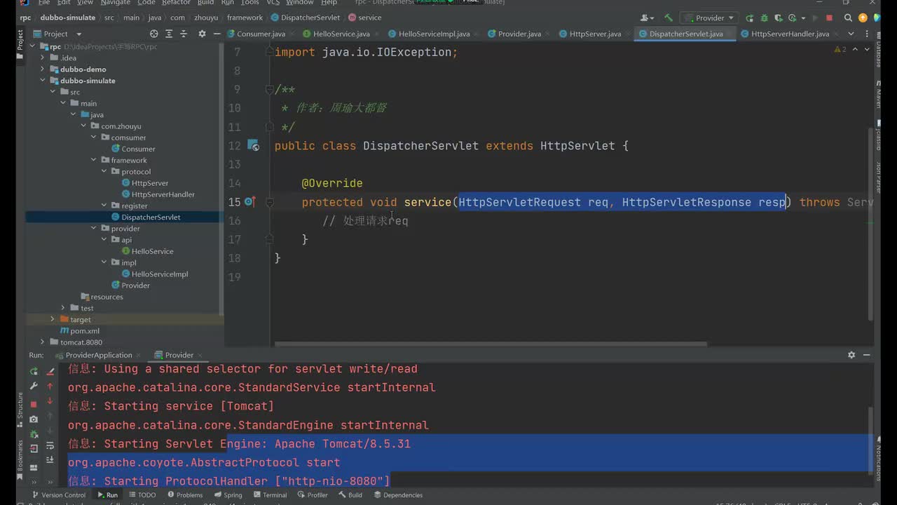The width and height of the screenshot is (897, 505).
Task: Switch to the HttpServerHandler.java tab
Action: pyautogui.click(x=789, y=34)
